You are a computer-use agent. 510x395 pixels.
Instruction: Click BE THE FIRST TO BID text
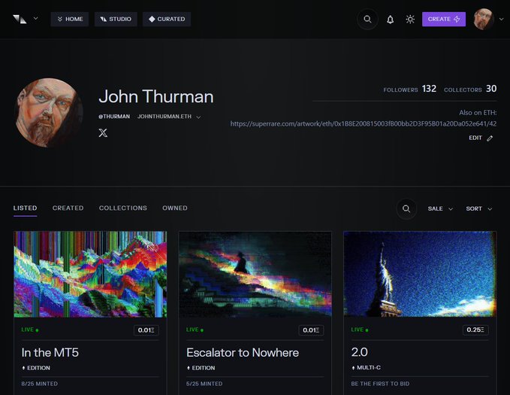380,384
